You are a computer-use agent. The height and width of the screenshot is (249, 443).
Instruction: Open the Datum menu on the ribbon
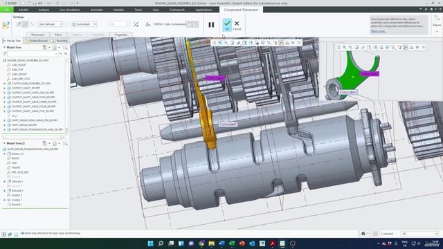point(437,25)
